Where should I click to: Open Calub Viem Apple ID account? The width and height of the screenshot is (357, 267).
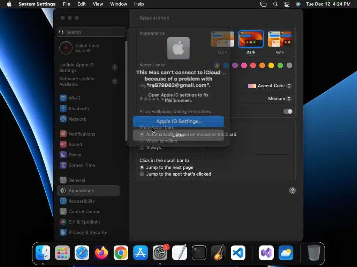[x=88, y=48]
